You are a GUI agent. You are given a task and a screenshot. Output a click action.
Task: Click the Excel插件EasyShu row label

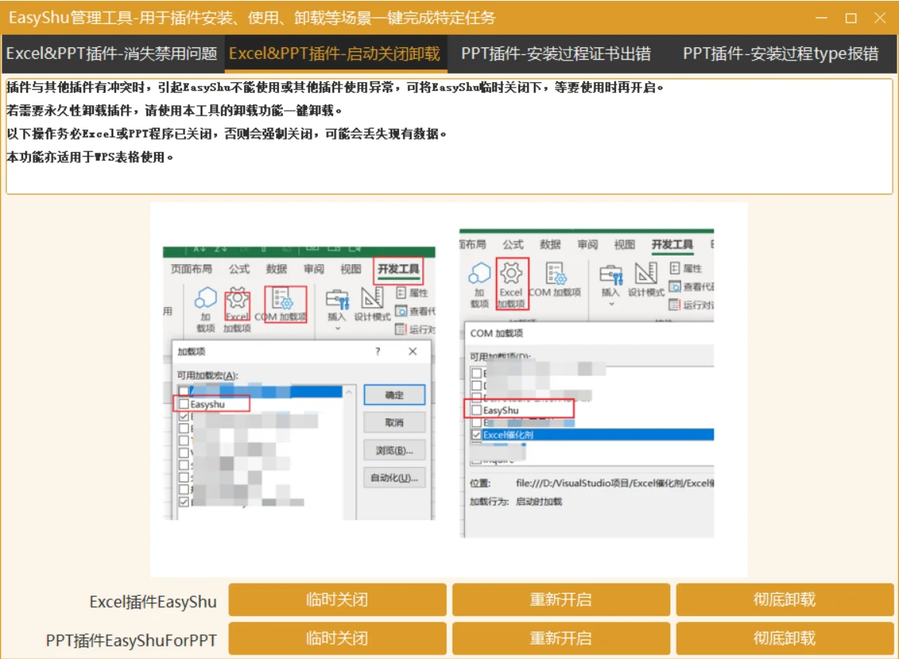pos(153,602)
